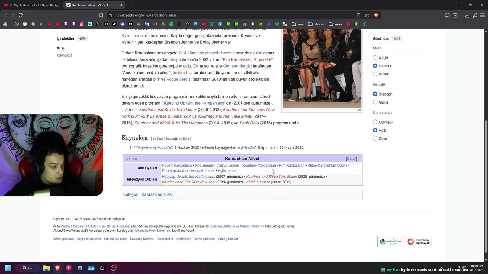
Task: Bookmark this page using the address bar icon
Action: tap(101, 15)
